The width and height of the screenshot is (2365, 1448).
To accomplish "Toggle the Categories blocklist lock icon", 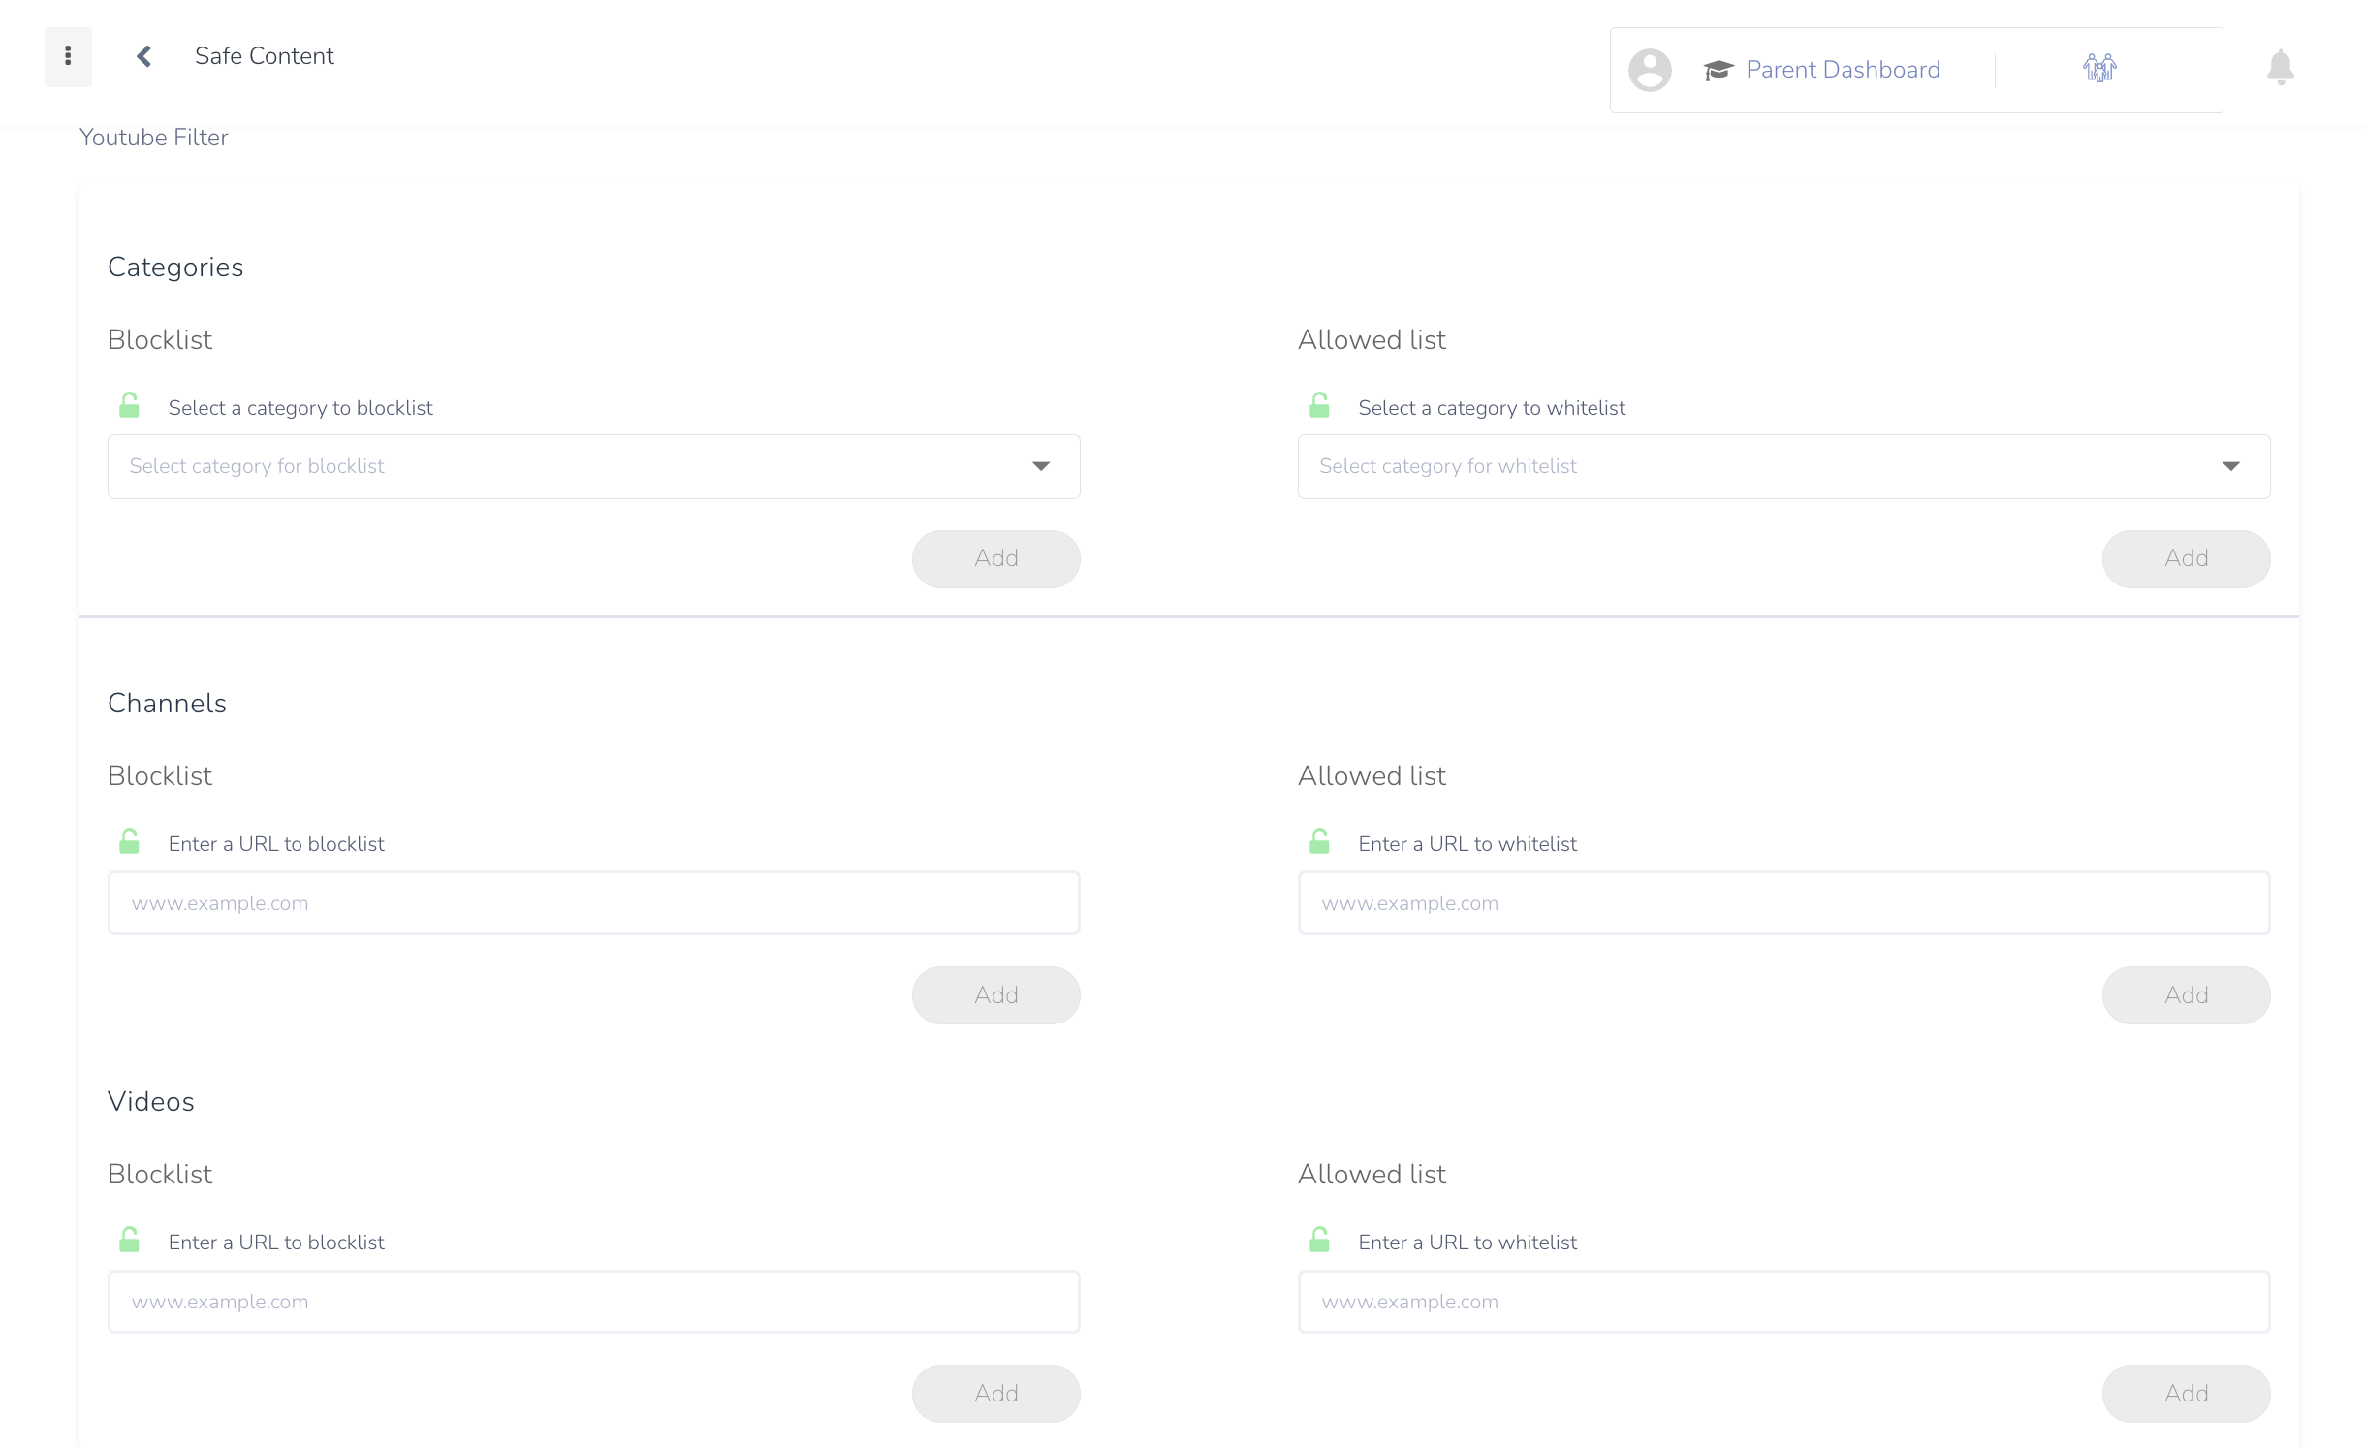I will point(129,405).
